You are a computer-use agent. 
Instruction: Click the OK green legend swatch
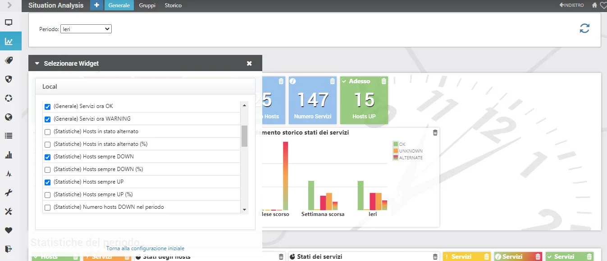click(x=396, y=144)
